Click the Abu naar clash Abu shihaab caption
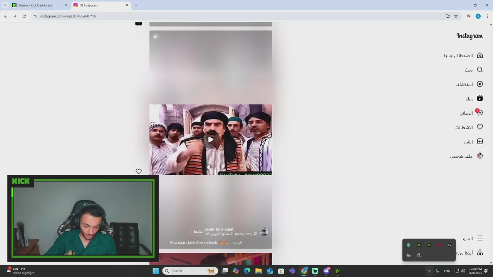 coord(194,243)
